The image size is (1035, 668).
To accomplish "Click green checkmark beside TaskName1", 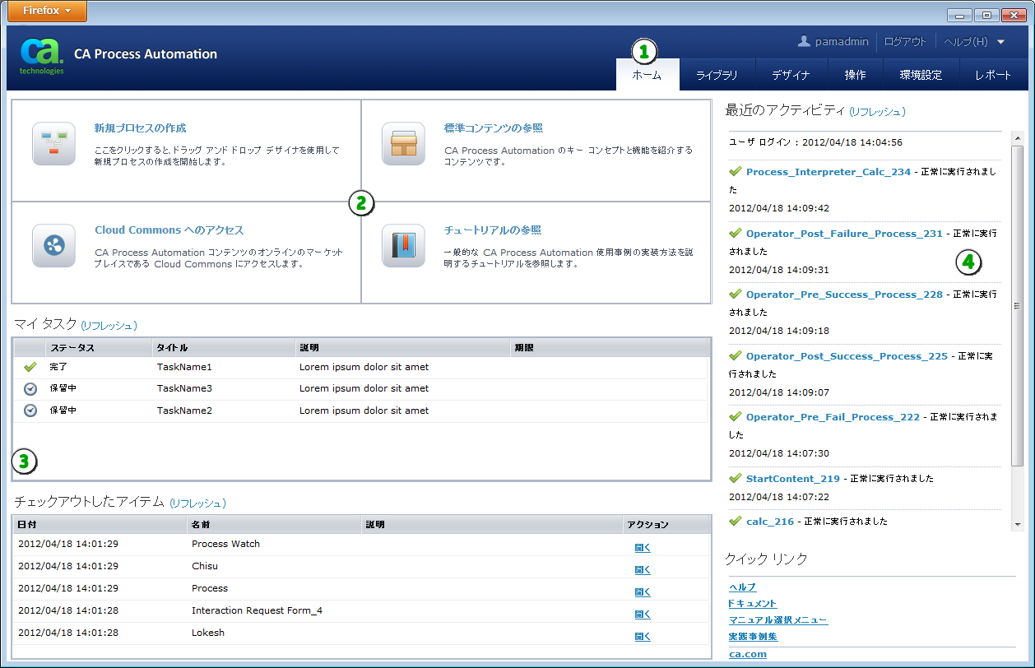I will click(30, 367).
